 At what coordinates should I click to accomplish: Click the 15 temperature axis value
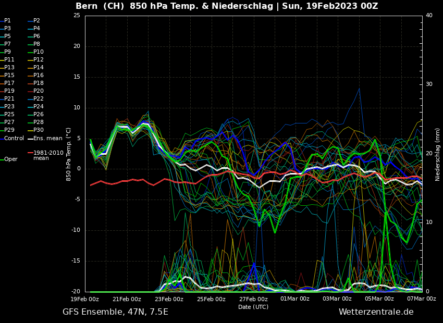click(x=77, y=77)
